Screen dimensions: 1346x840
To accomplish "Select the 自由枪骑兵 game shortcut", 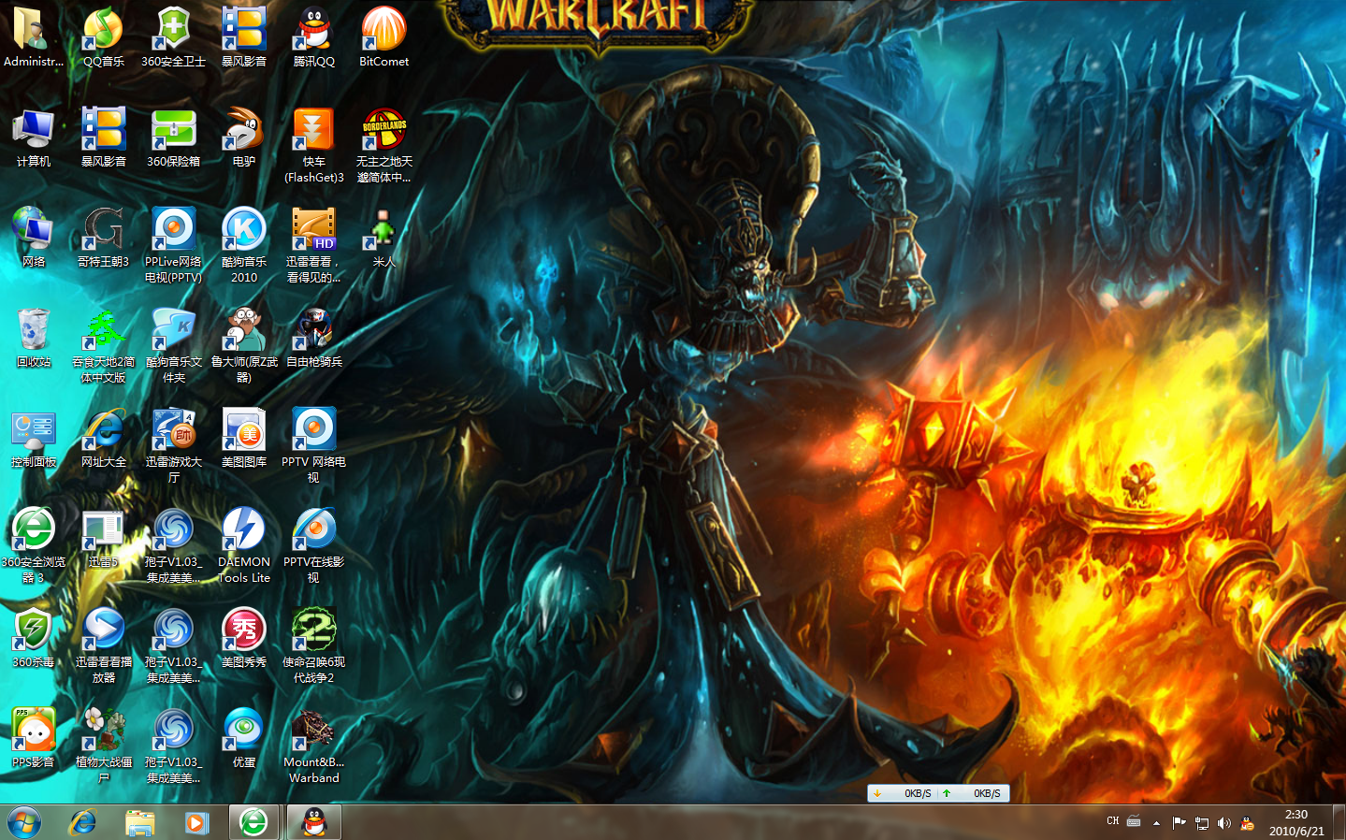I will (x=313, y=338).
